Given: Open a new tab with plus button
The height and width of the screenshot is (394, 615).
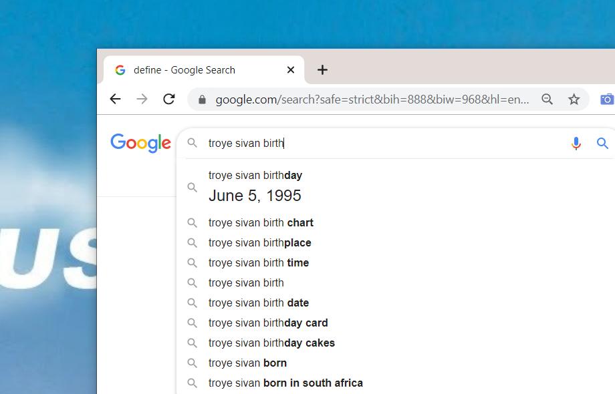Looking at the screenshot, I should point(322,70).
